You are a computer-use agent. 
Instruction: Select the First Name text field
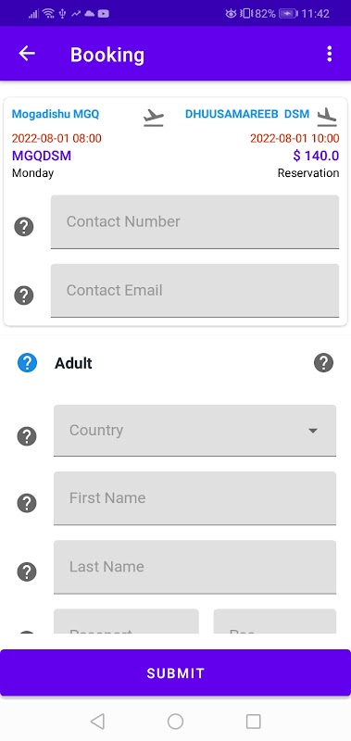point(194,498)
